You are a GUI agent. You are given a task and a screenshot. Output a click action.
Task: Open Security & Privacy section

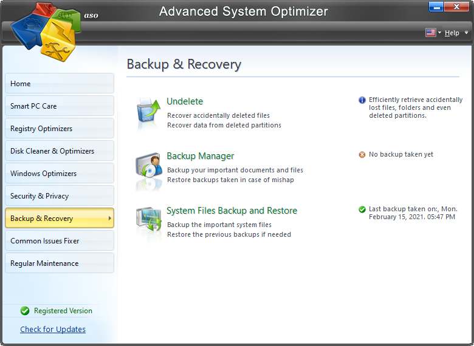pos(60,195)
